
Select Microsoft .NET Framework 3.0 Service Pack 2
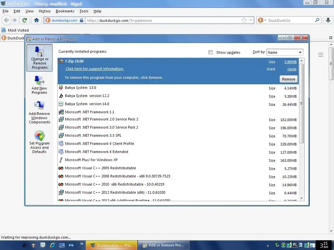tap(178, 127)
